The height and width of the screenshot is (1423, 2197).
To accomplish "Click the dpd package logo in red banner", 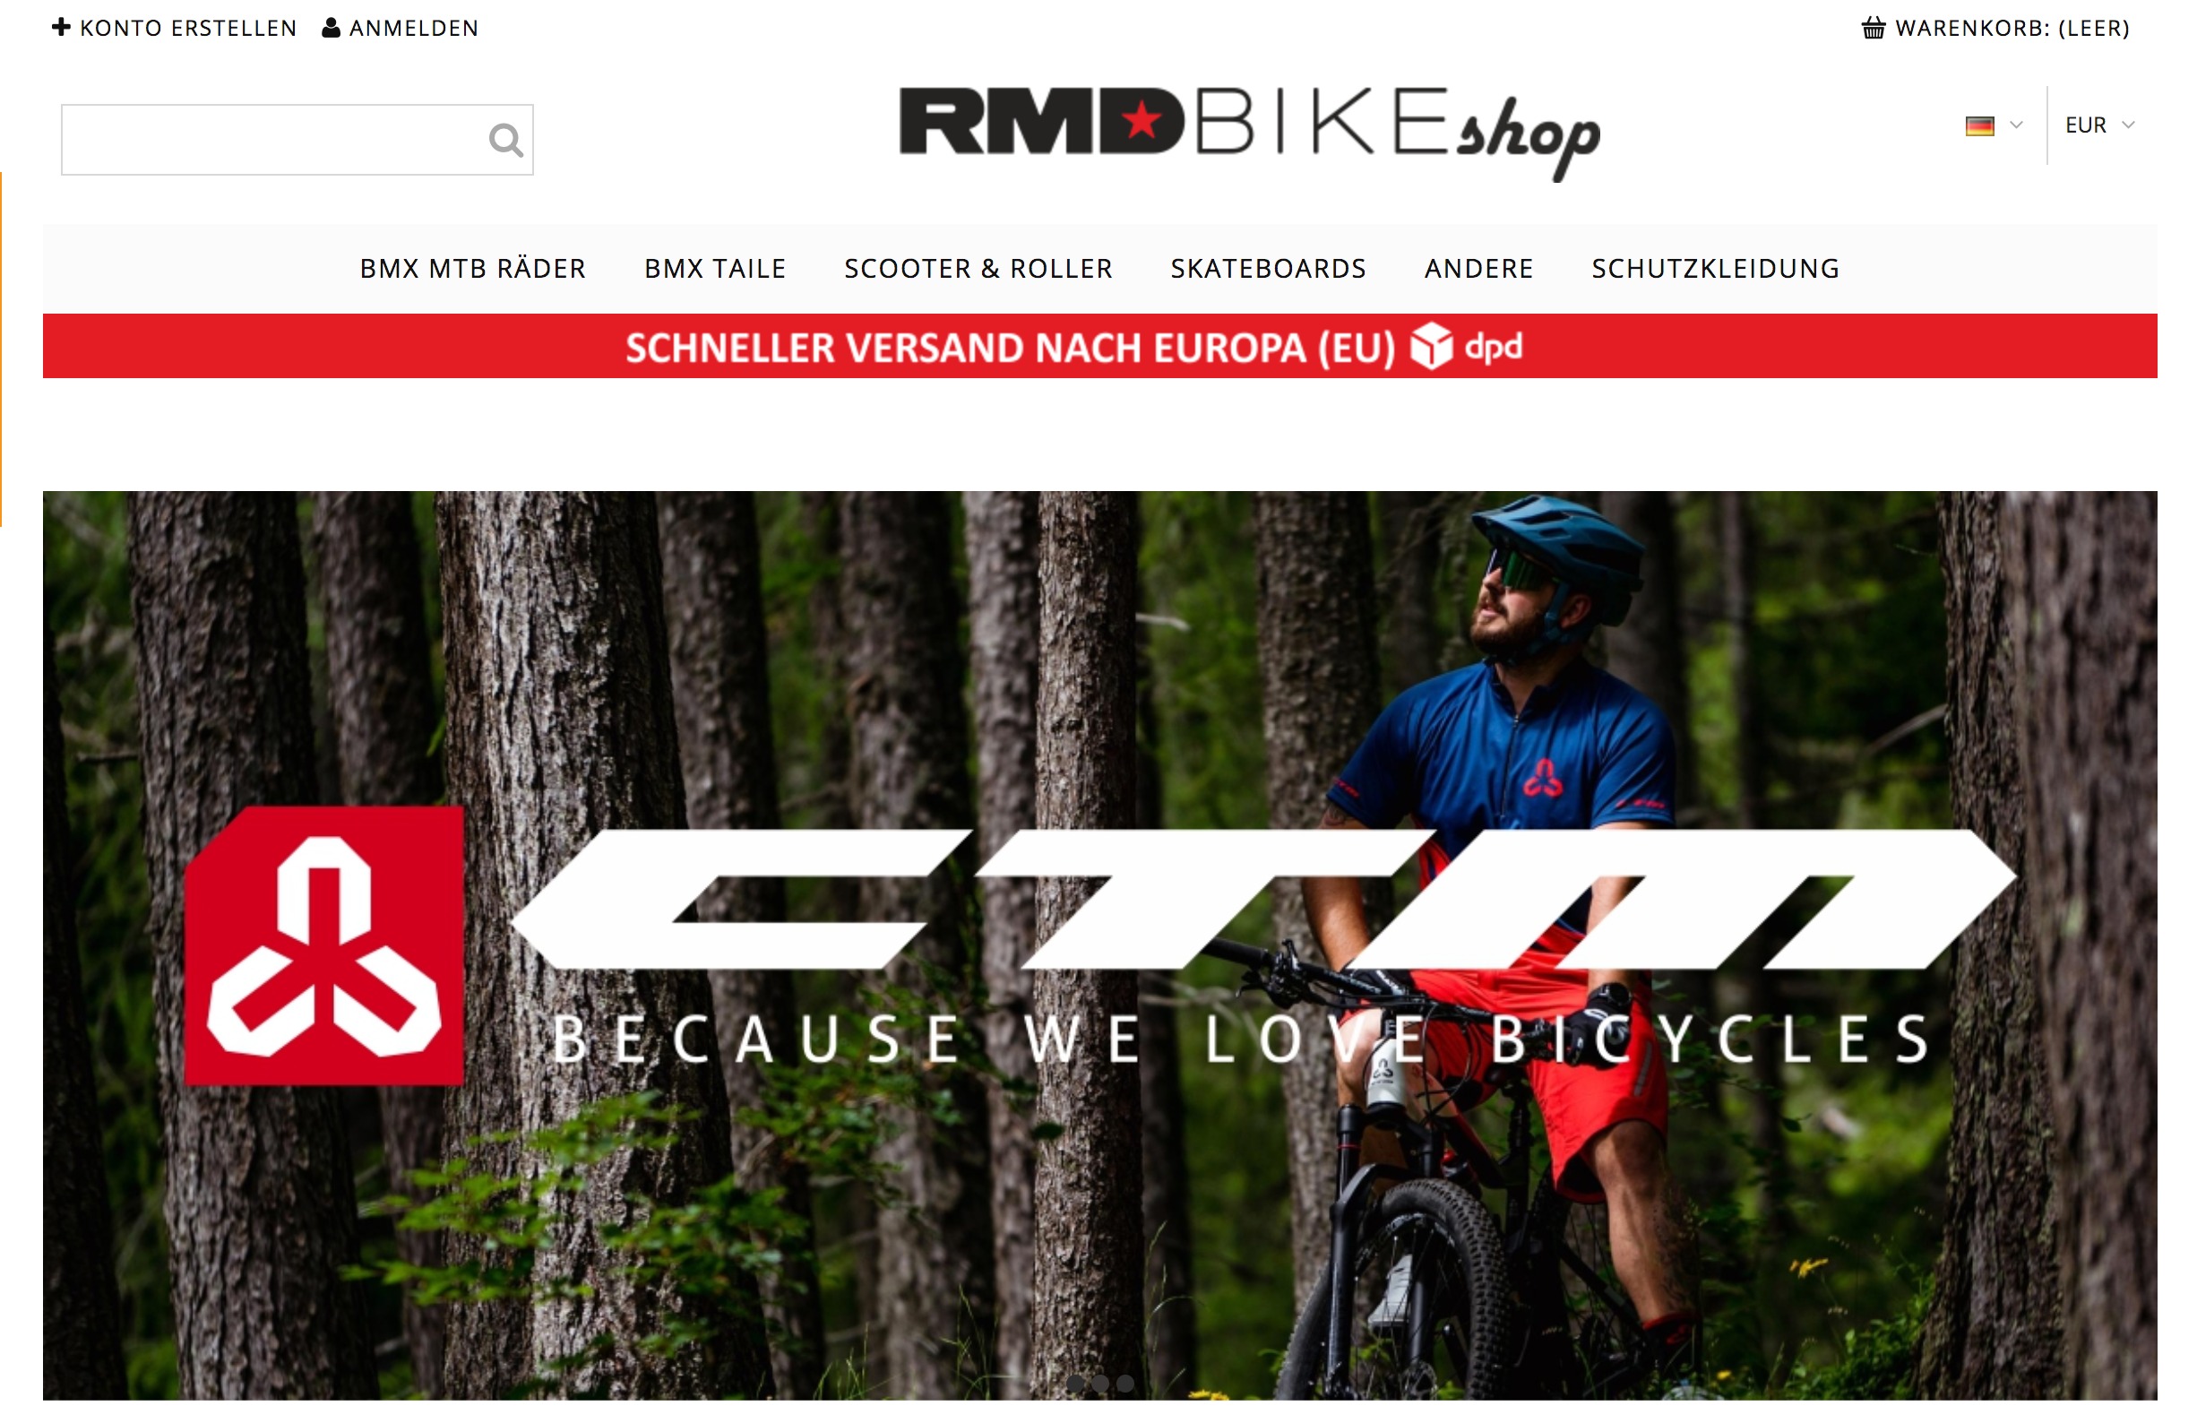I will pos(1466,346).
